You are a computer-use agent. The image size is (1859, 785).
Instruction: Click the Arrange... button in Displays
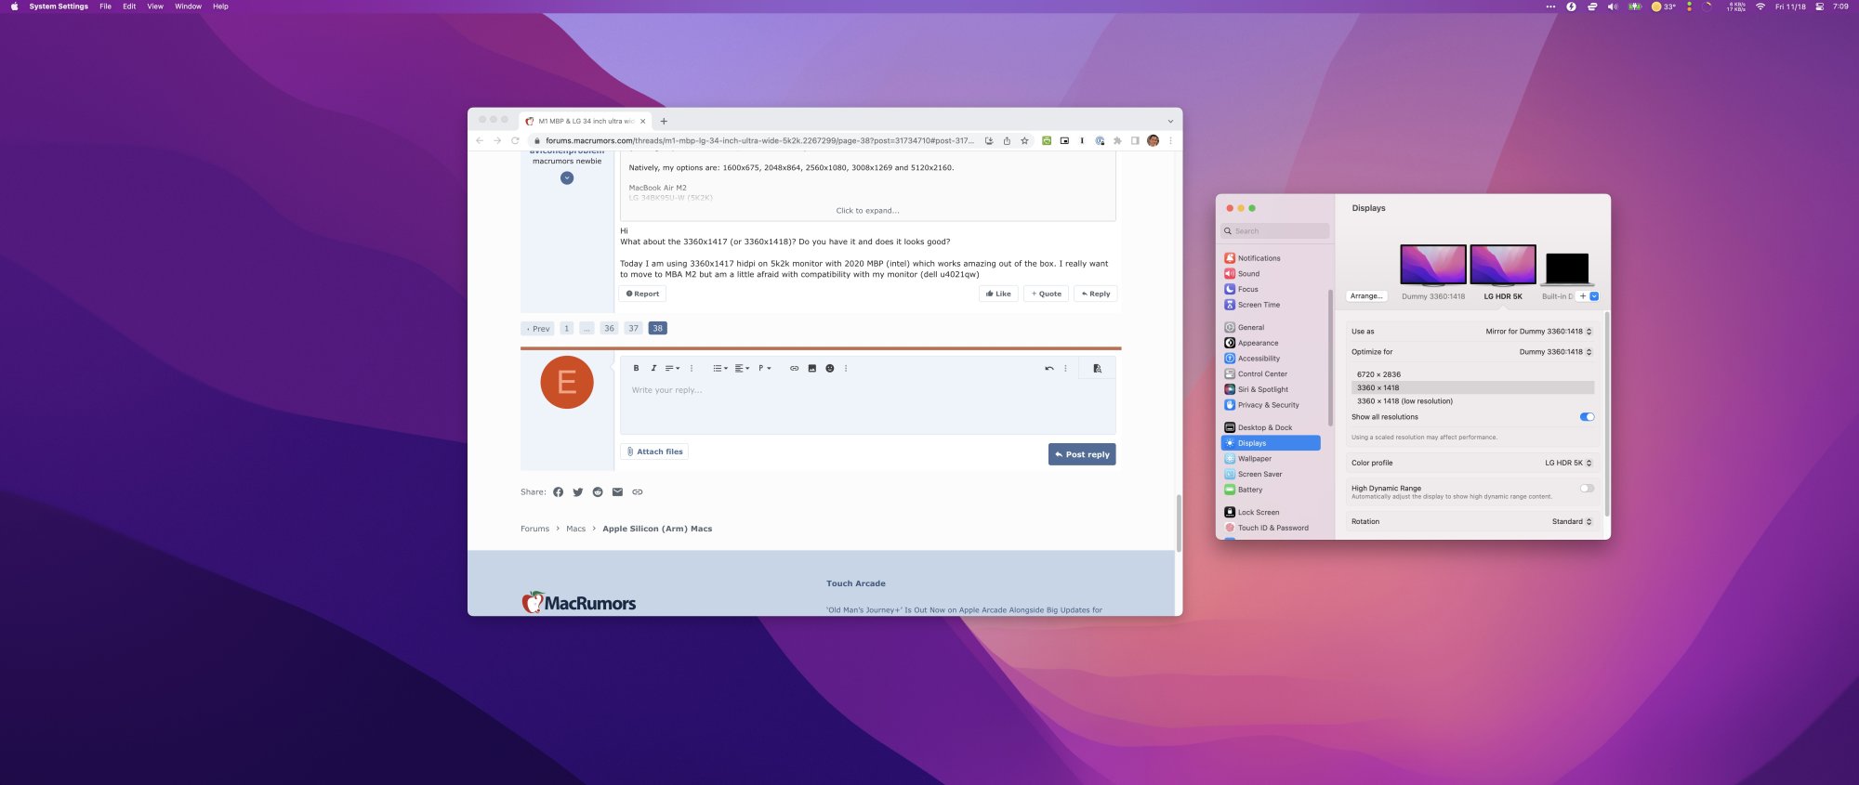[1366, 296]
